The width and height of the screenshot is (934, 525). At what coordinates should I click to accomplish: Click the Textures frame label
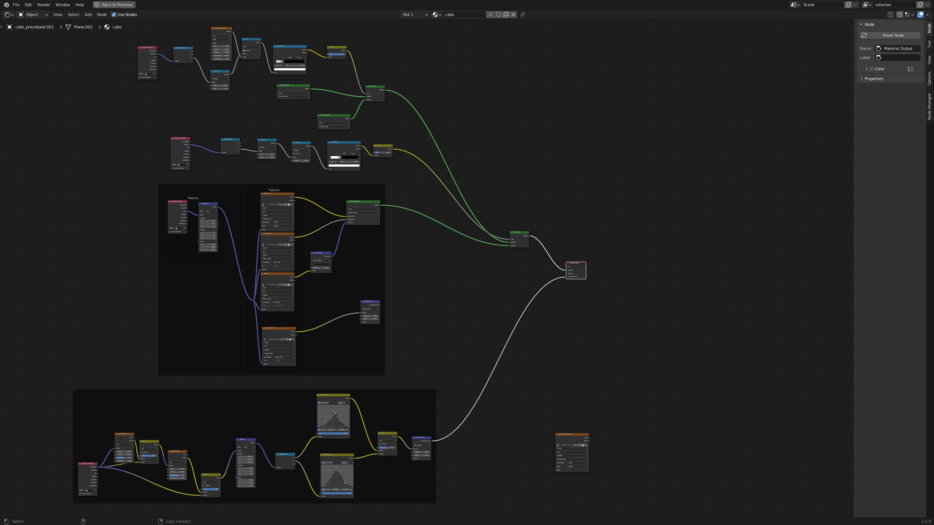pyautogui.click(x=274, y=190)
